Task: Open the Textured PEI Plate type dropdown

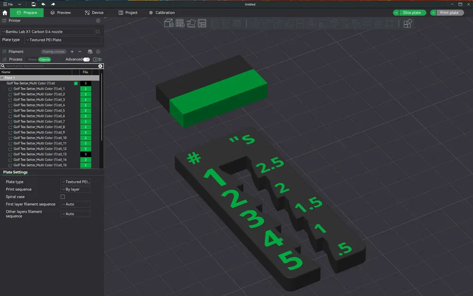Action: 63,40
